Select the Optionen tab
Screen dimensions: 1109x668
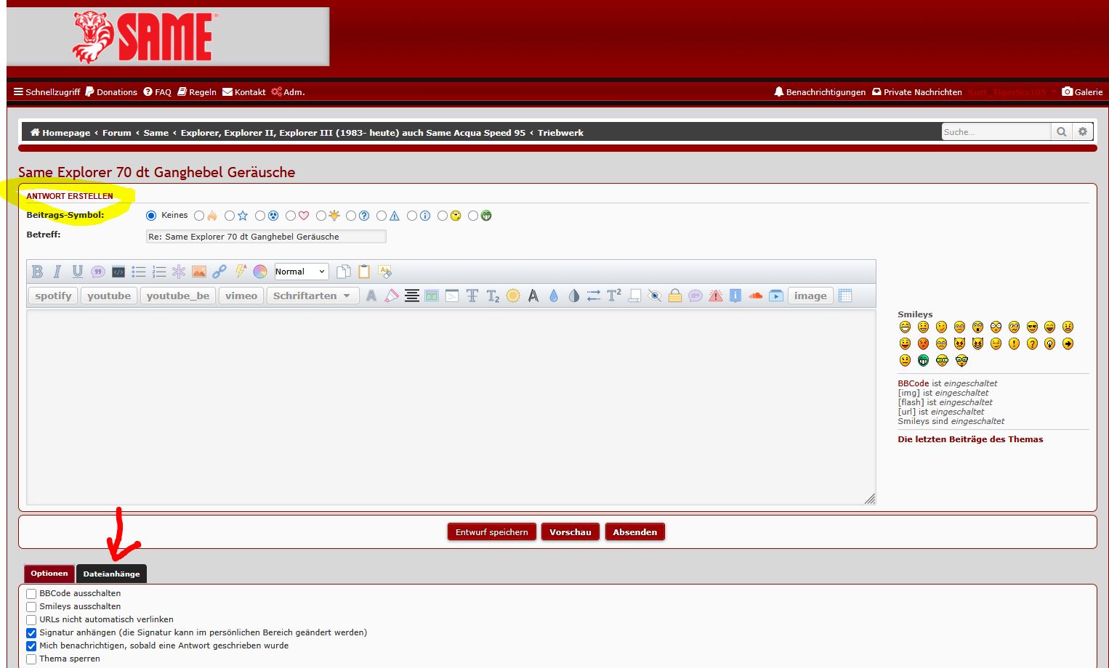[49, 574]
